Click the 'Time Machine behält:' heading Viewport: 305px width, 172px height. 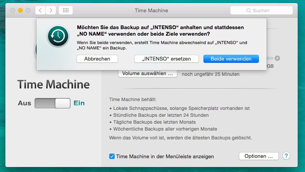coord(133,100)
